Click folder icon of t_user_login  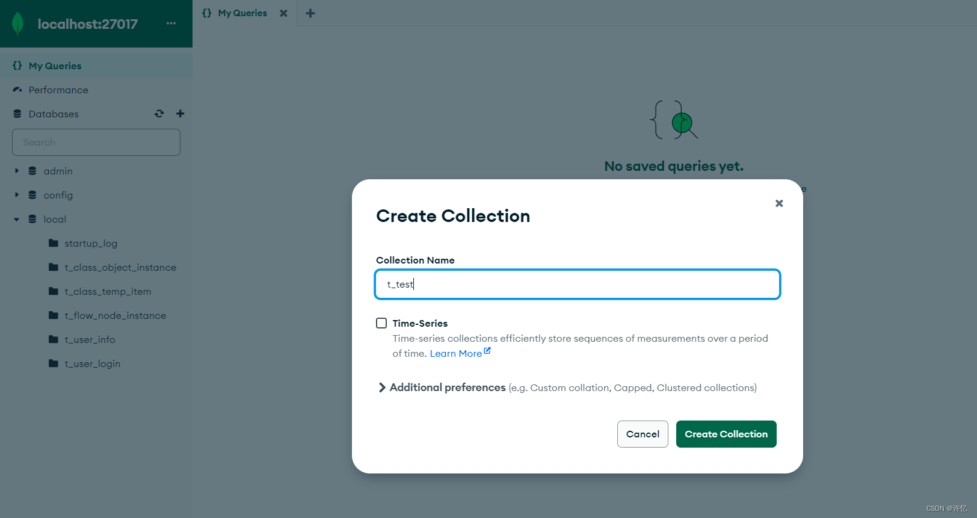point(54,363)
